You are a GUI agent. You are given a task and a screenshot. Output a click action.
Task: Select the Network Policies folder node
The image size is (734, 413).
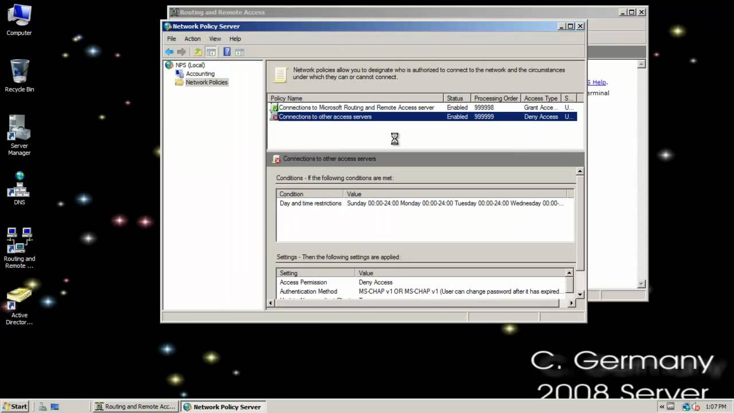(206, 82)
